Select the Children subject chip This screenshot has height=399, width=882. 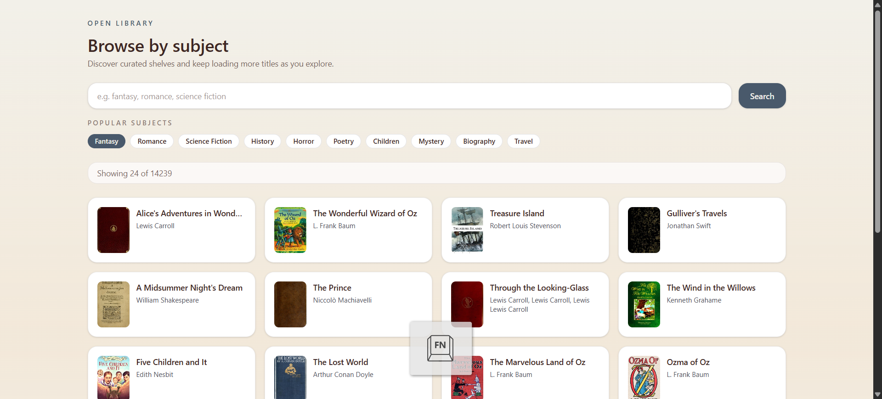[386, 141]
